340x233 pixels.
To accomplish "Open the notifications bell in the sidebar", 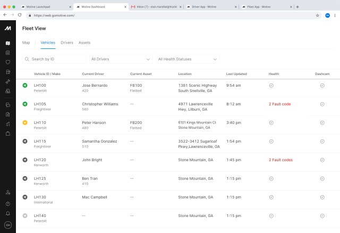I will click(7, 213).
